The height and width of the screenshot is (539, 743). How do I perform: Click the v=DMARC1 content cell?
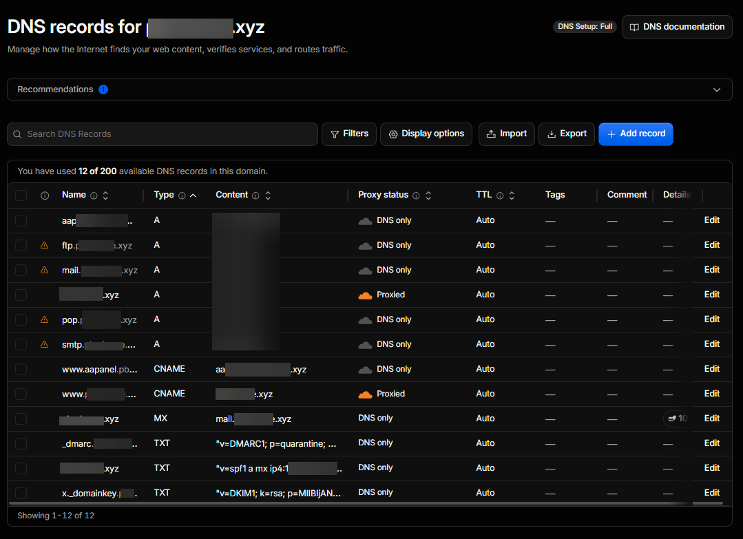click(x=275, y=444)
